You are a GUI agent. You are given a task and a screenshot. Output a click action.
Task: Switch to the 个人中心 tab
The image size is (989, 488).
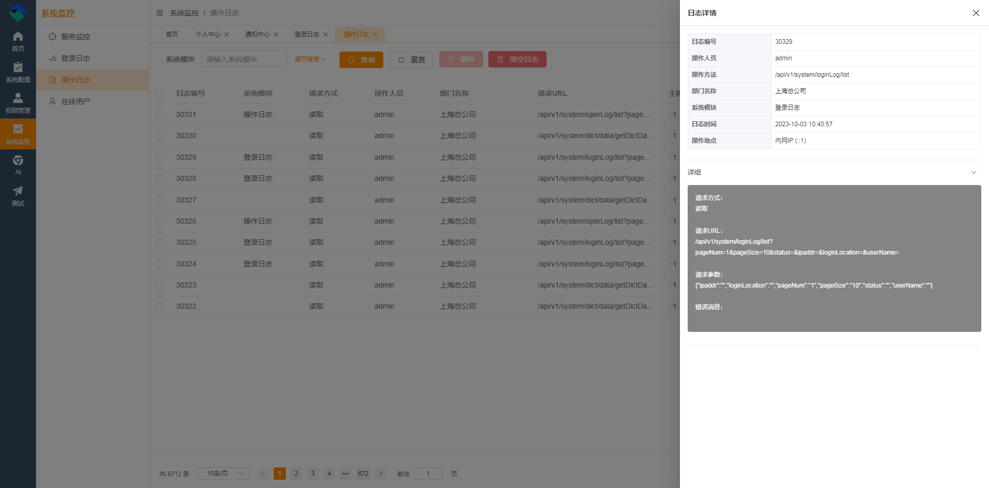[x=208, y=35]
